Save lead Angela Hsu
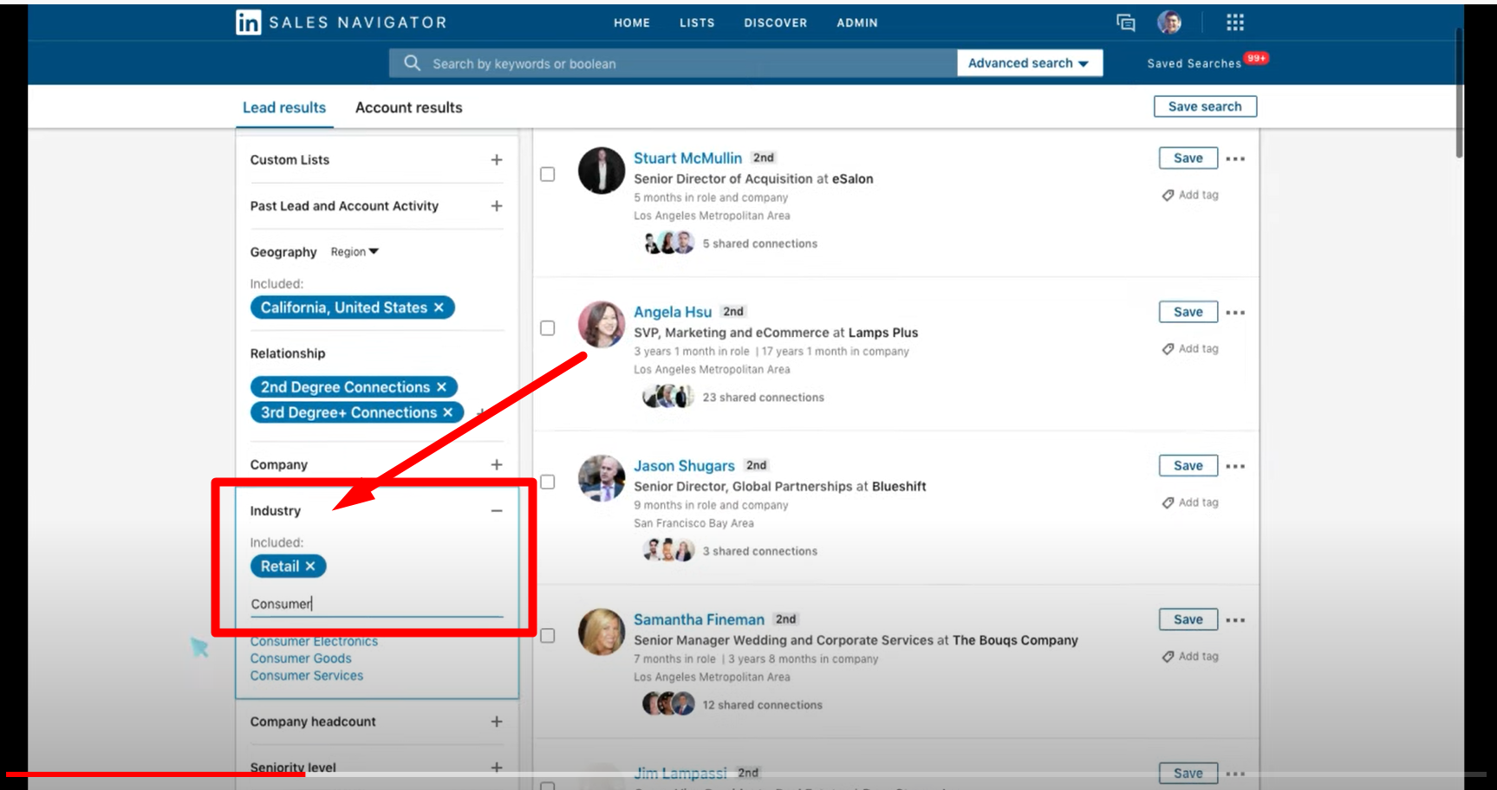The height and width of the screenshot is (790, 1497). click(x=1188, y=312)
